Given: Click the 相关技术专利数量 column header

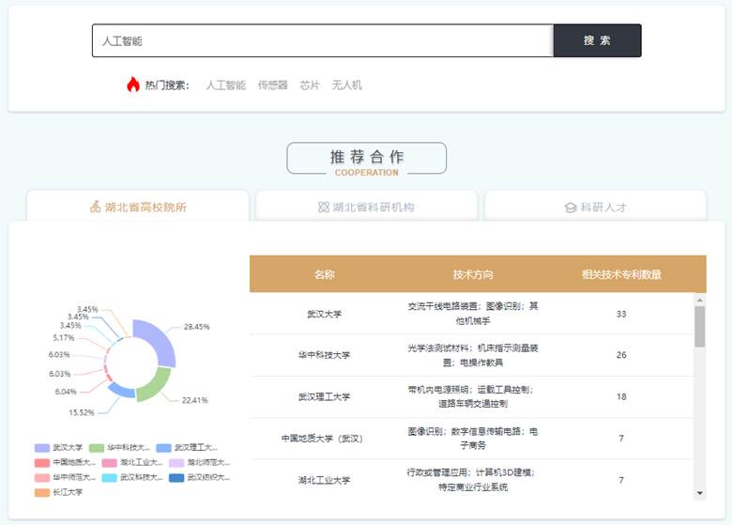Looking at the screenshot, I should click(621, 274).
